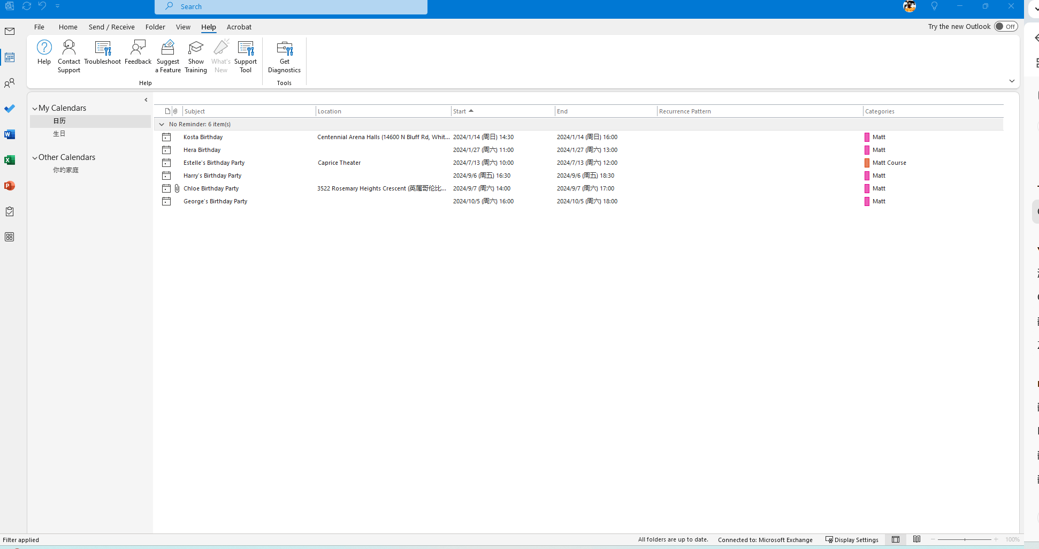Run the Get Diagnostics tool
Image resolution: width=1039 pixels, height=549 pixels.
284,56
